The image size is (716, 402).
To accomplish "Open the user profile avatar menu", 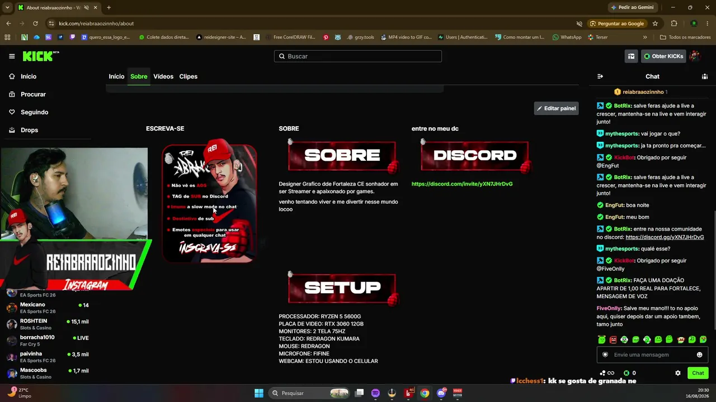I will [695, 56].
